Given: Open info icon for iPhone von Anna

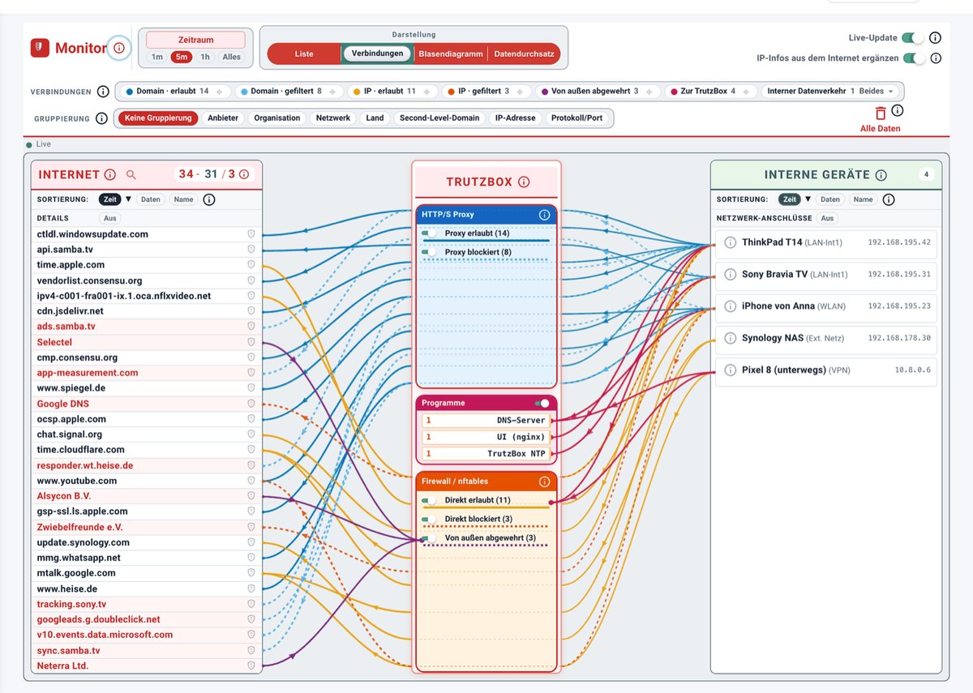Looking at the screenshot, I should point(730,306).
